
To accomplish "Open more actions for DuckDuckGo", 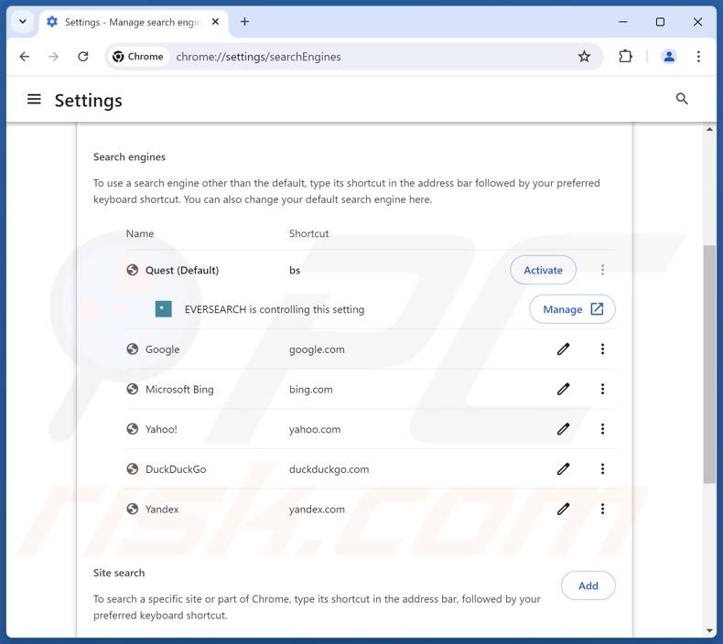I will pos(602,469).
